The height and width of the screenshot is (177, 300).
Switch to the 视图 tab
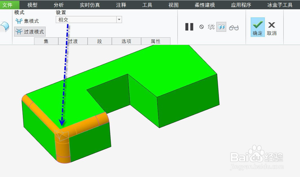[x=173, y=5]
